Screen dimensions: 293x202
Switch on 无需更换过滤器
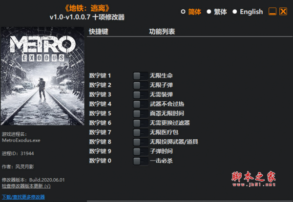(141, 123)
